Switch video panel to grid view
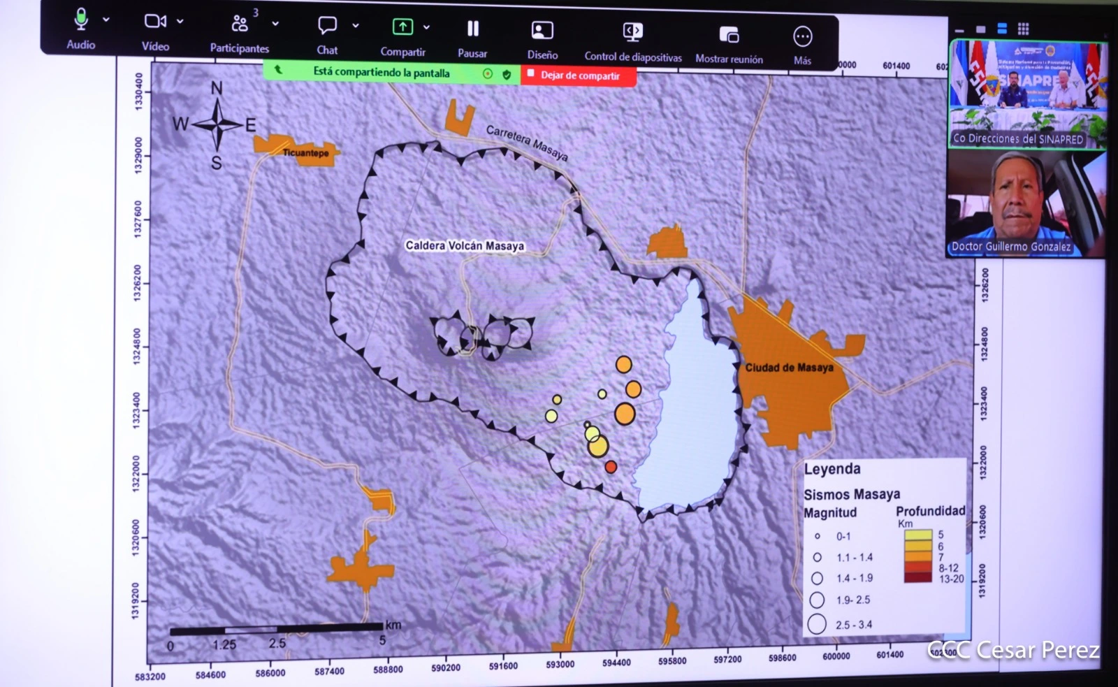Screen dimensions: 1118x687 tap(1024, 29)
